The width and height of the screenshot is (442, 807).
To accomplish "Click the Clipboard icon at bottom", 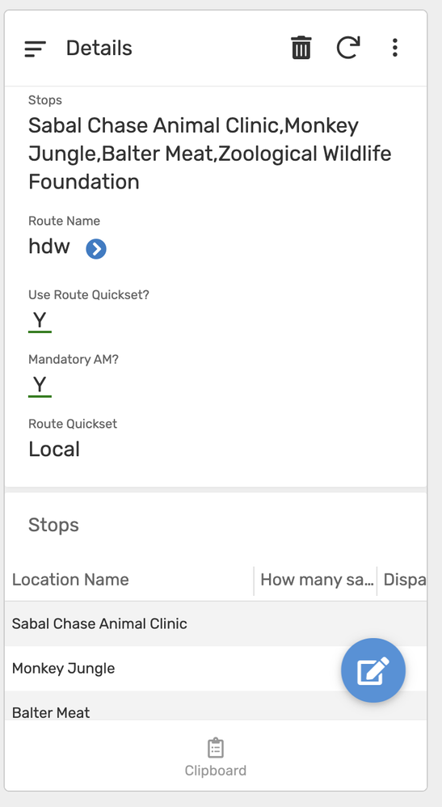I will (x=216, y=748).
